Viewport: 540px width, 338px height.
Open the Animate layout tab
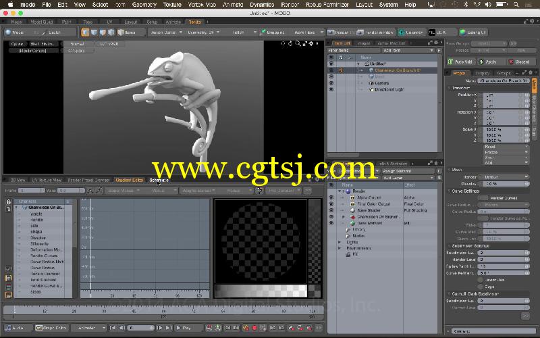[173, 22]
